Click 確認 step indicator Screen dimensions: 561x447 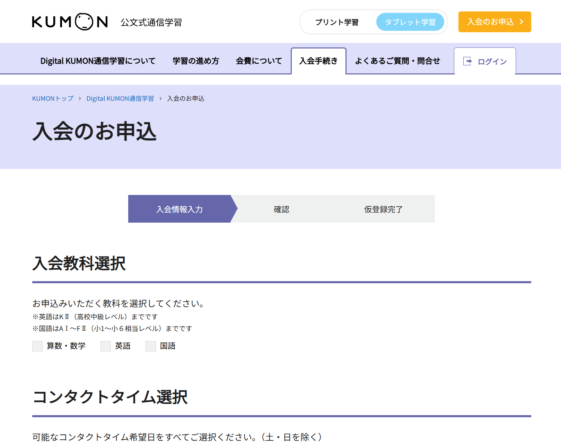[x=281, y=209]
